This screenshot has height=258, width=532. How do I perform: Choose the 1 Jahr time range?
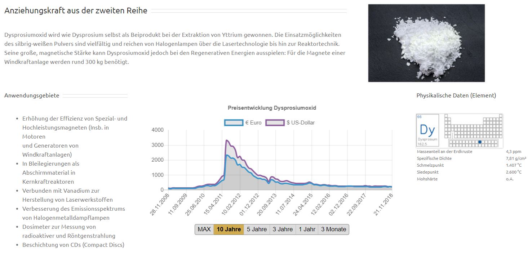(x=307, y=229)
